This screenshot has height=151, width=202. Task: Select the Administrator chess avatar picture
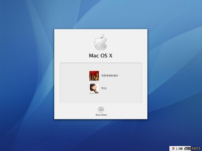[94, 76]
